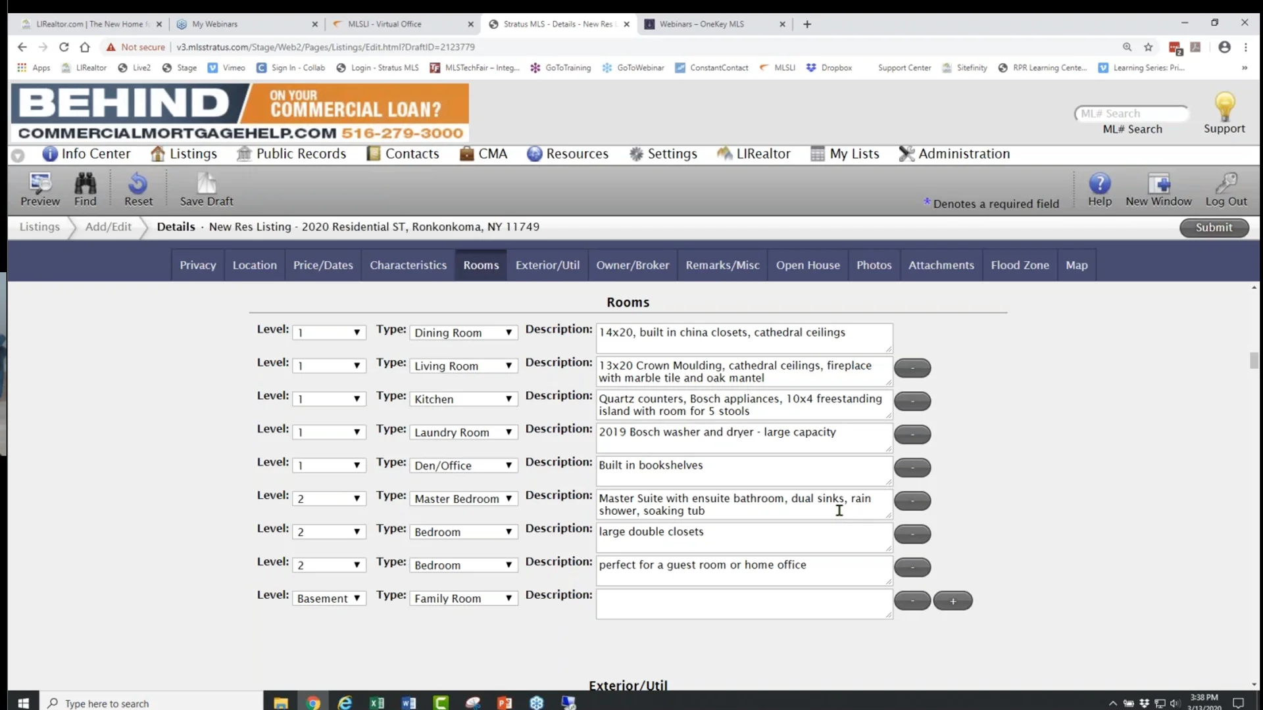Remove the Family Room row
This screenshot has height=710, width=1263.
click(912, 601)
